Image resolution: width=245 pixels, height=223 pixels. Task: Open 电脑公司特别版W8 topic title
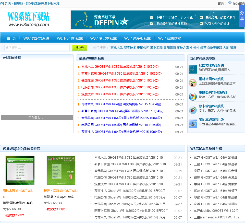213,92
